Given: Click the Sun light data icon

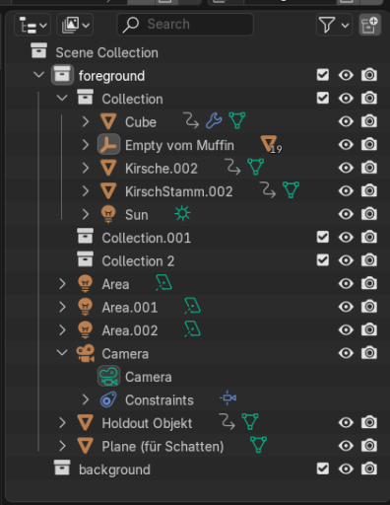Looking at the screenshot, I should click(182, 214).
